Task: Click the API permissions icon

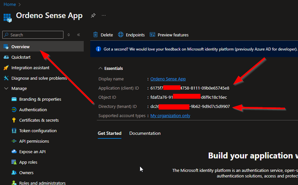Action: tap(14, 141)
